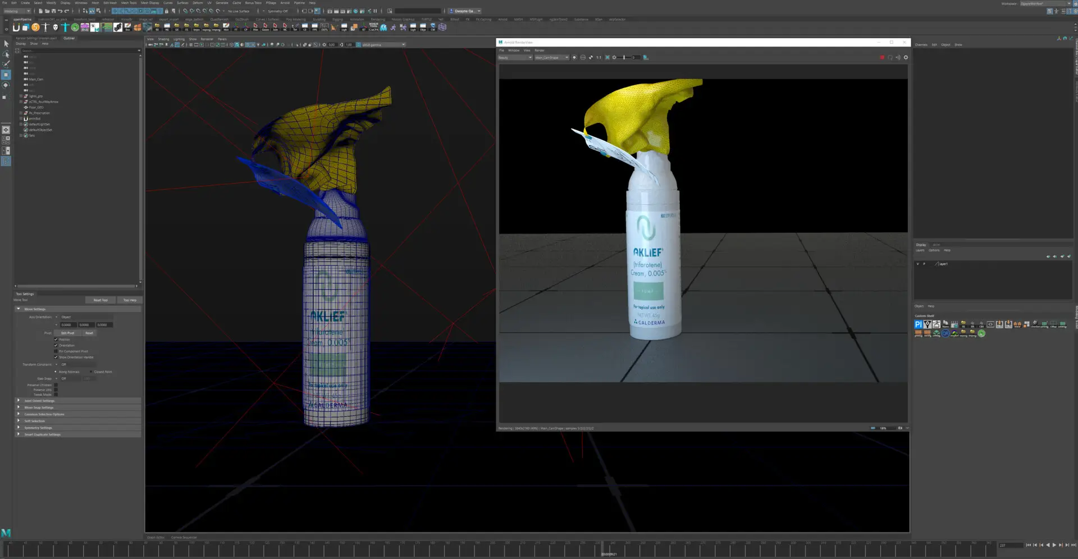Open Arnold RenderView settings gear
1078x559 pixels.
tap(906, 58)
